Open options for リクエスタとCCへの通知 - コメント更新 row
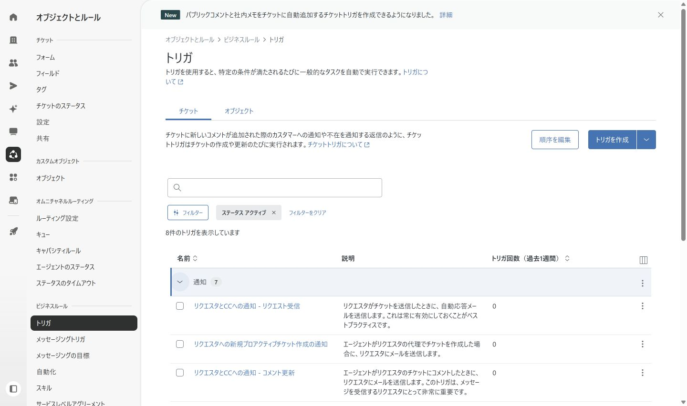687x406 pixels. 643,373
